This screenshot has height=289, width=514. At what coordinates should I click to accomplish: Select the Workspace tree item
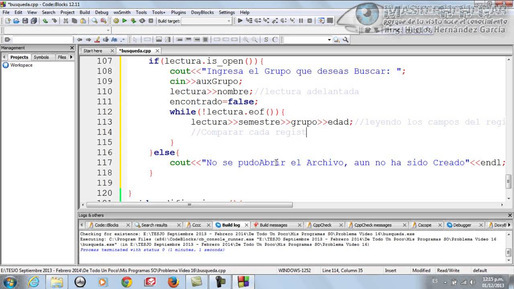coord(21,65)
